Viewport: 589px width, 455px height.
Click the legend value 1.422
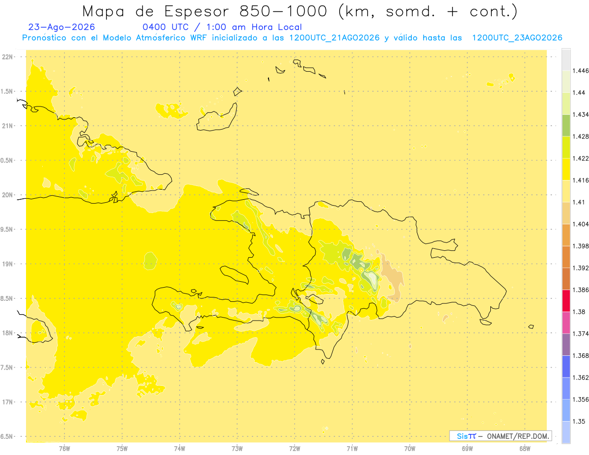click(x=581, y=159)
